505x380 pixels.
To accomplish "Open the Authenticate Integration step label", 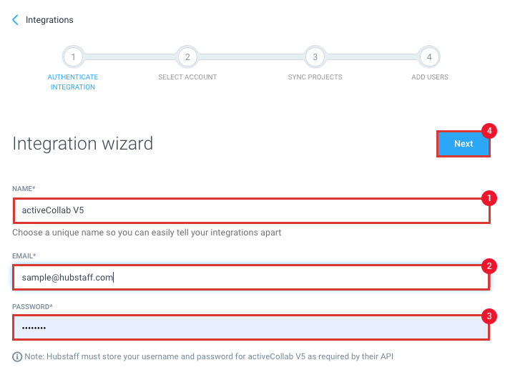I will [73, 82].
